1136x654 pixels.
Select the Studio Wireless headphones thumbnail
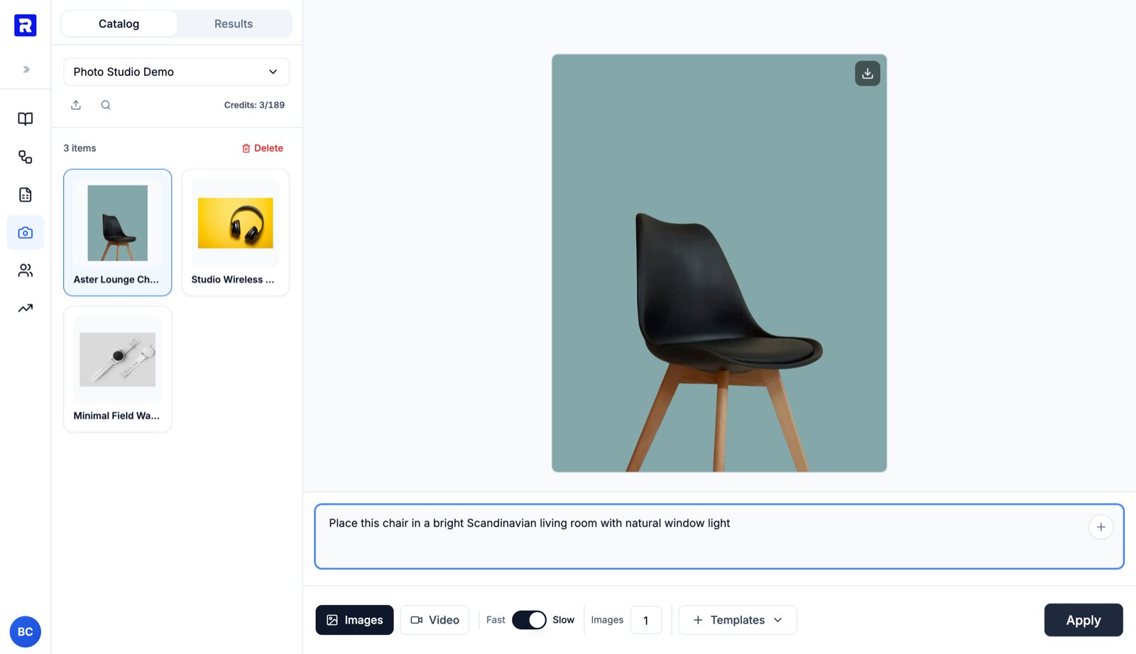(236, 232)
